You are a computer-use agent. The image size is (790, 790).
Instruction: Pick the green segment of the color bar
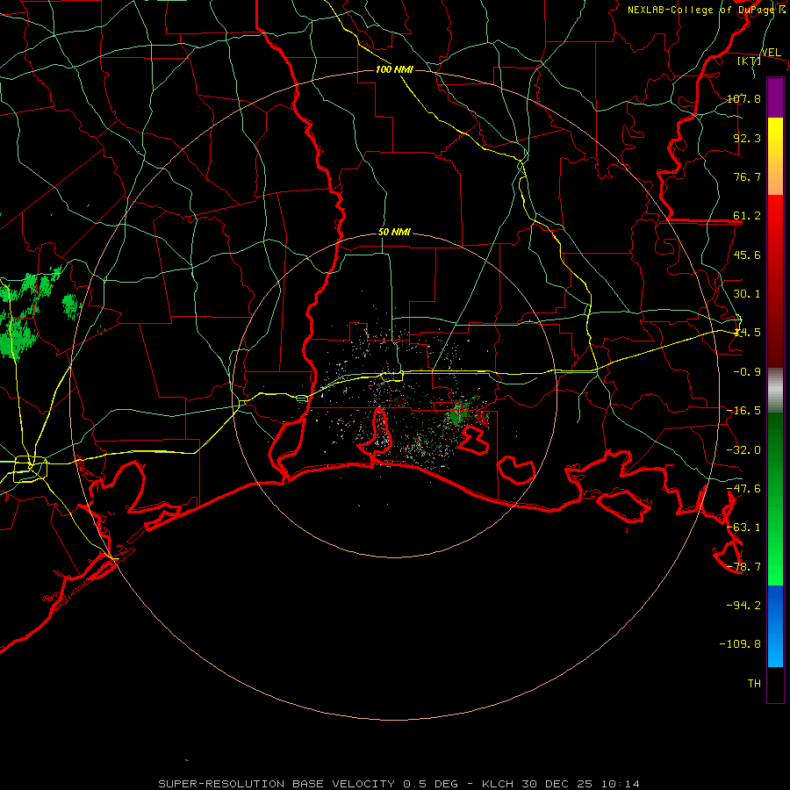(x=775, y=499)
